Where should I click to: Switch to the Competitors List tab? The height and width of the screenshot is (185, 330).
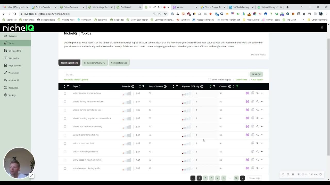[119, 63]
